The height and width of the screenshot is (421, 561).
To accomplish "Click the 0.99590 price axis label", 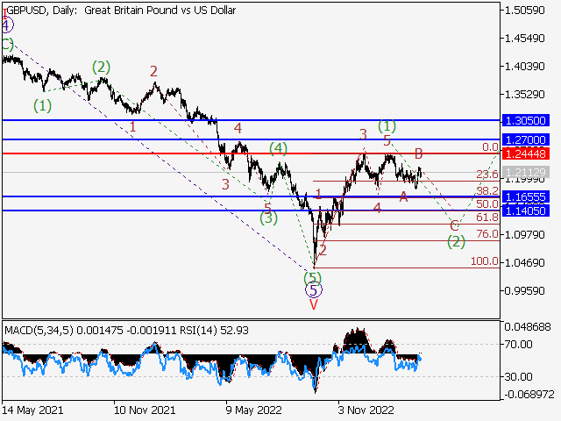I will (524, 290).
